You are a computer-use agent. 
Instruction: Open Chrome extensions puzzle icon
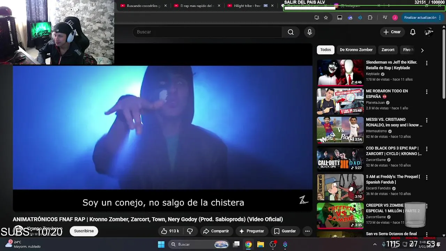click(370, 18)
